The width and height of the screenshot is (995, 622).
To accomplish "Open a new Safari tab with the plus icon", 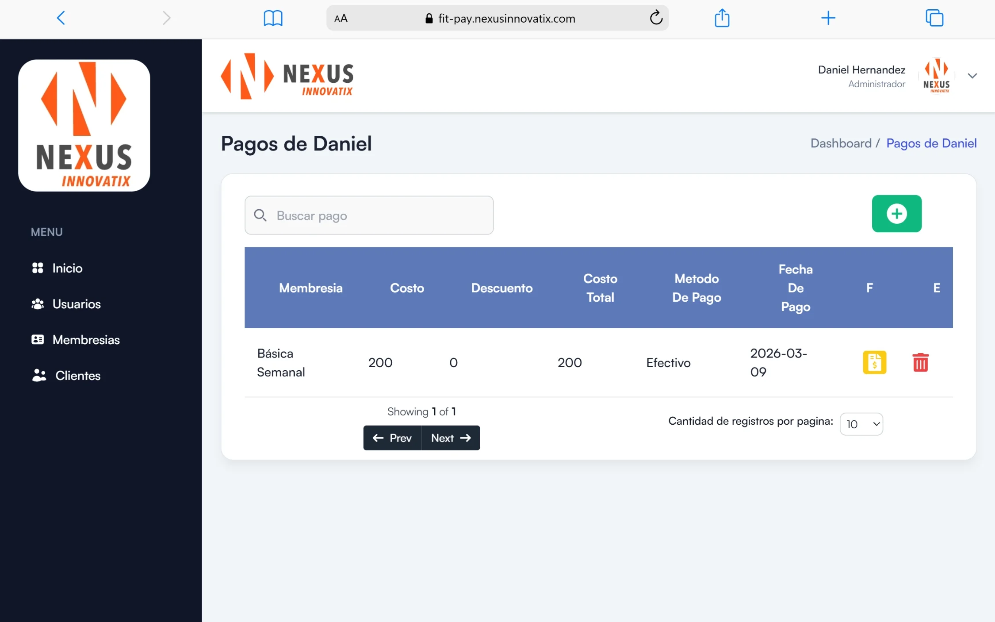I will [x=828, y=18].
